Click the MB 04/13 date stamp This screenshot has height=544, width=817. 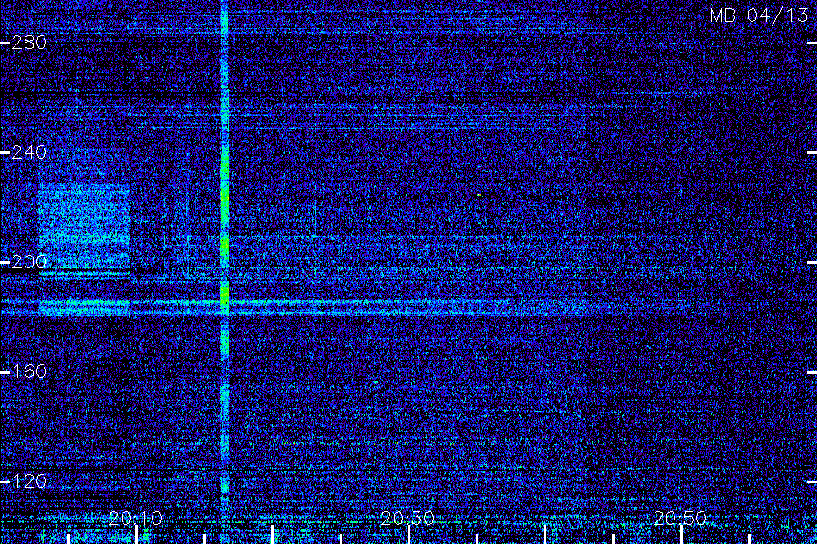pos(759,15)
